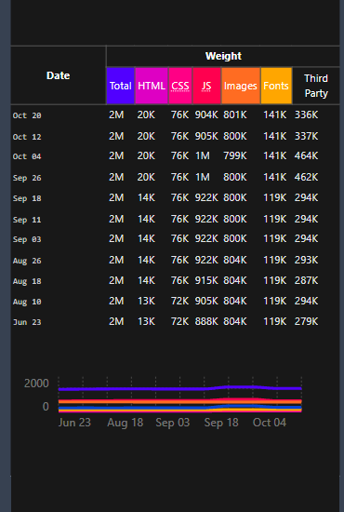The image size is (344, 512).
Task: Click the purple Total line in chart
Action: tap(180, 388)
